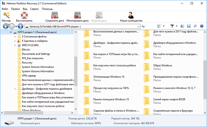This screenshot has height=127, width=207.
Task: Click Размер диска: 230,28 ГБ status text
Action: 82,119
